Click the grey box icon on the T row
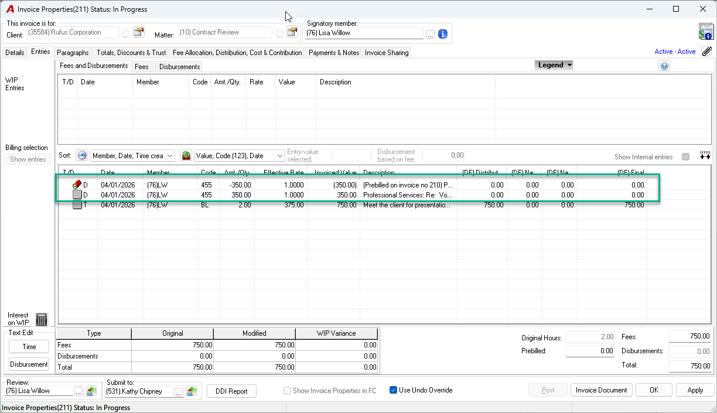The height and width of the screenshot is (413, 717). 77,205
